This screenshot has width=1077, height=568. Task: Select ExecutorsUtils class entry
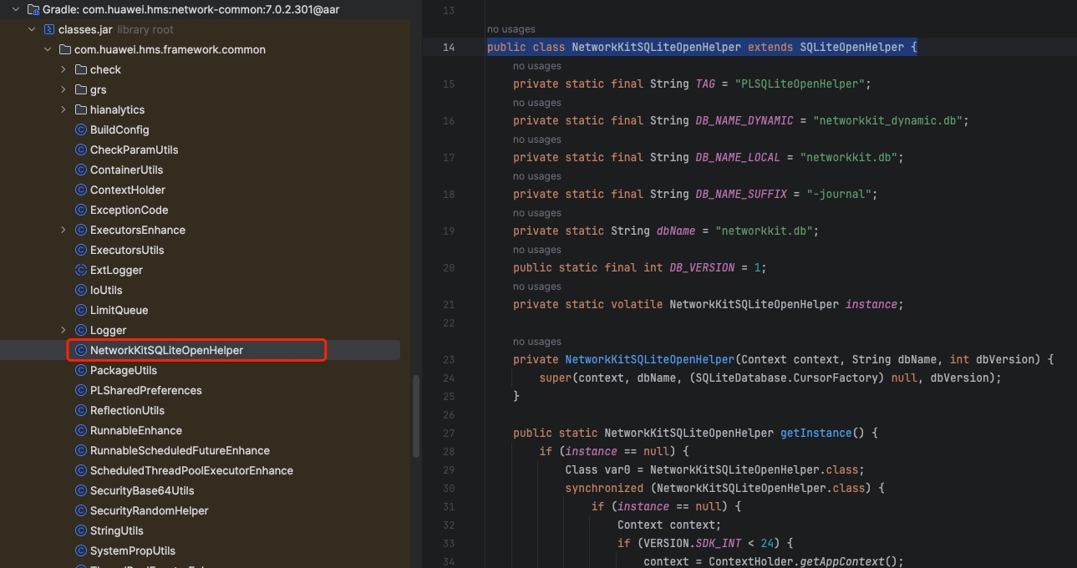coord(127,250)
